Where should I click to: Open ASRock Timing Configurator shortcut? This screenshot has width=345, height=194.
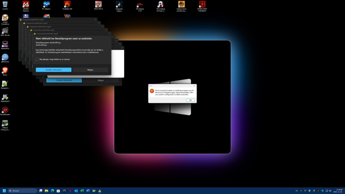[x=5, y=125]
